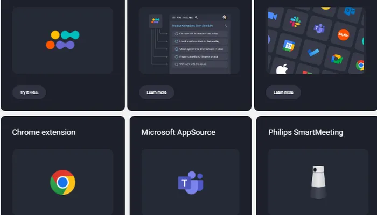Toggle the first task circle in to-do preview
377x215 pixels.
(176, 34)
